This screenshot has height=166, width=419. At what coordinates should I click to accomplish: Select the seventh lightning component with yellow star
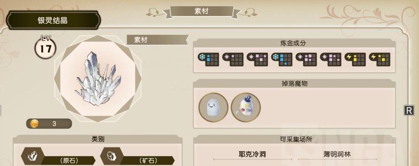[355, 59]
